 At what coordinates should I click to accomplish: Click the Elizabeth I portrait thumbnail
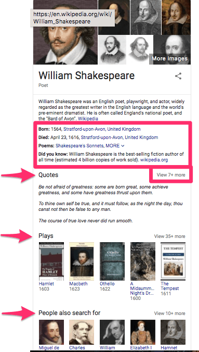coord(142,332)
